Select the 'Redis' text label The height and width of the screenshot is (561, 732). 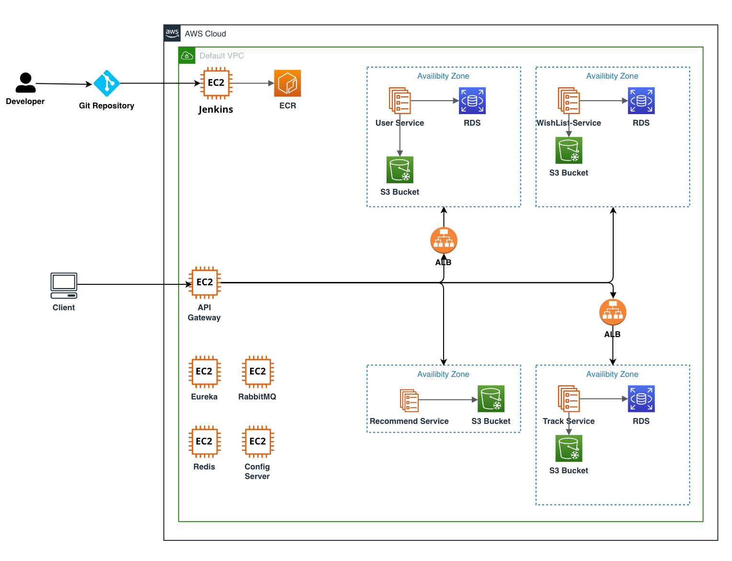[x=205, y=467]
